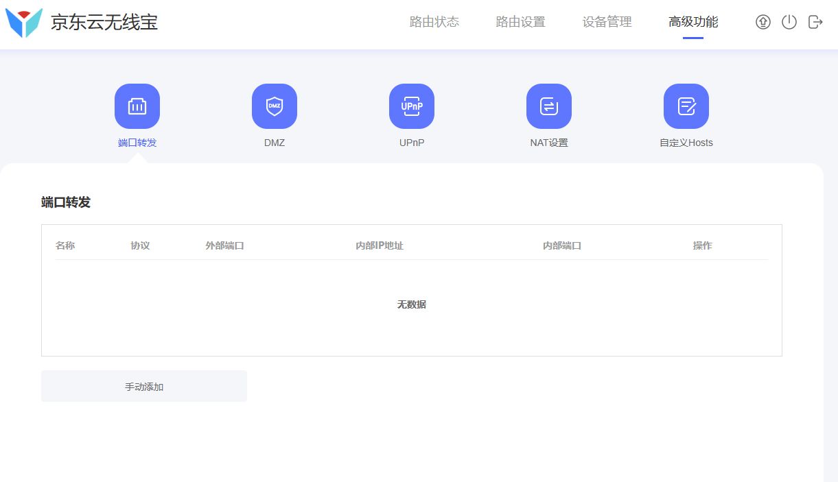Open the 路由状态 tab
This screenshot has height=482, width=838.
[434, 22]
